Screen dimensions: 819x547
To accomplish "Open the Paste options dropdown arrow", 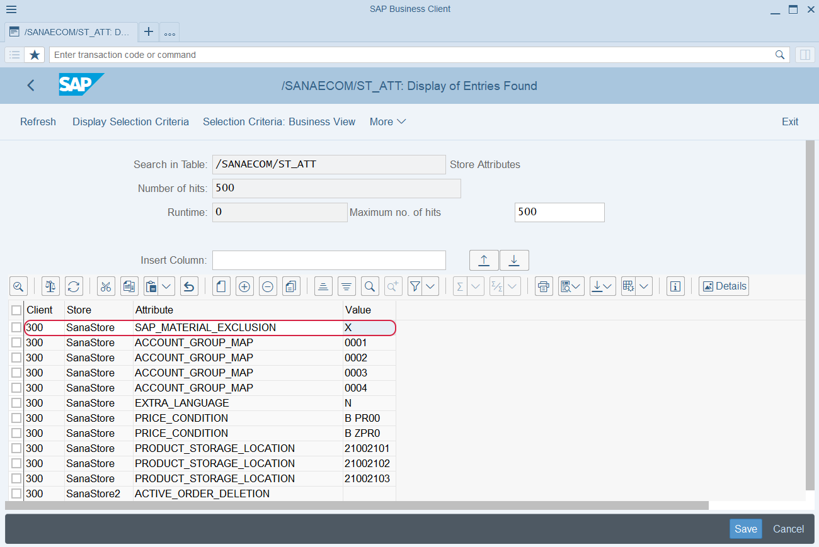I will coord(167,286).
